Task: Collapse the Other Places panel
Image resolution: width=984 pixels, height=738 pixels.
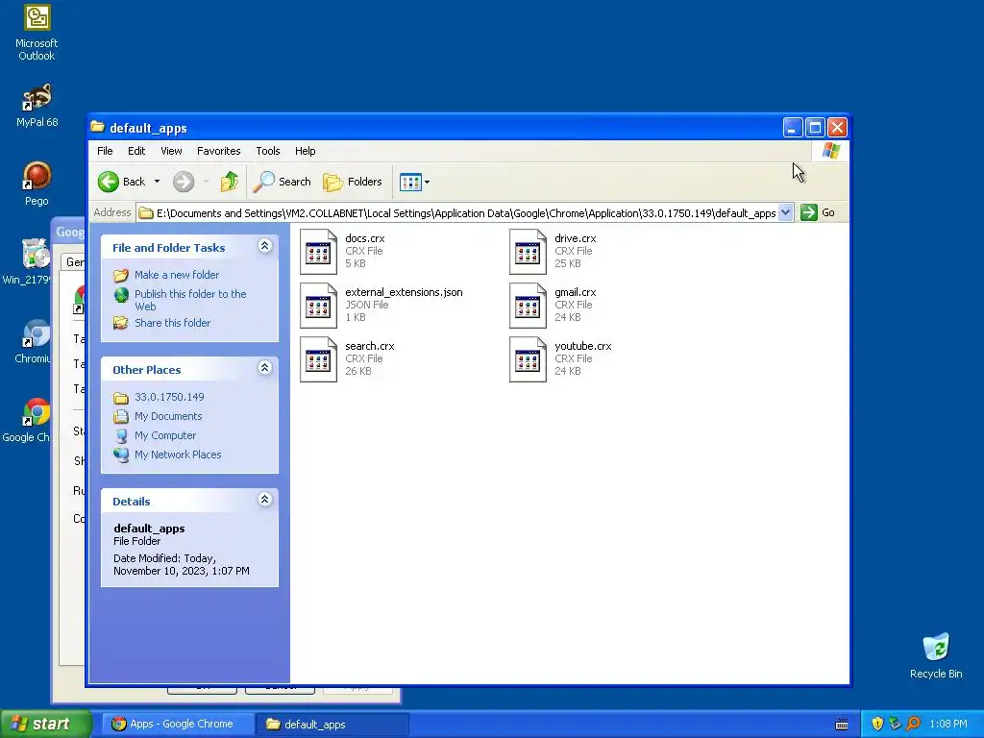Action: point(265,368)
